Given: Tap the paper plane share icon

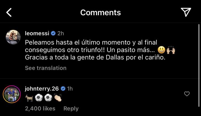Looking at the screenshot, I should pos(186,12).
